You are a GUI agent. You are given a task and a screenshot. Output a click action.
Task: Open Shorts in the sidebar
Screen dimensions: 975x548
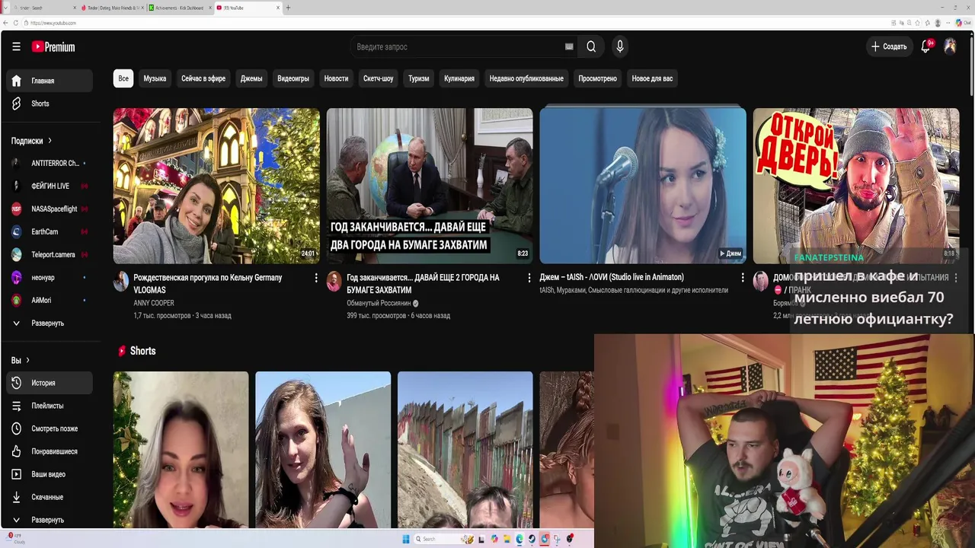click(50, 104)
